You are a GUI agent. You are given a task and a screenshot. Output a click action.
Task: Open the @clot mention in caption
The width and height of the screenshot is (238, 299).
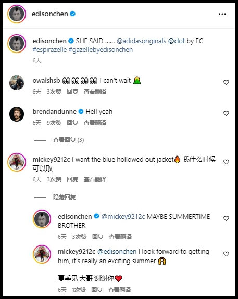click(177, 41)
